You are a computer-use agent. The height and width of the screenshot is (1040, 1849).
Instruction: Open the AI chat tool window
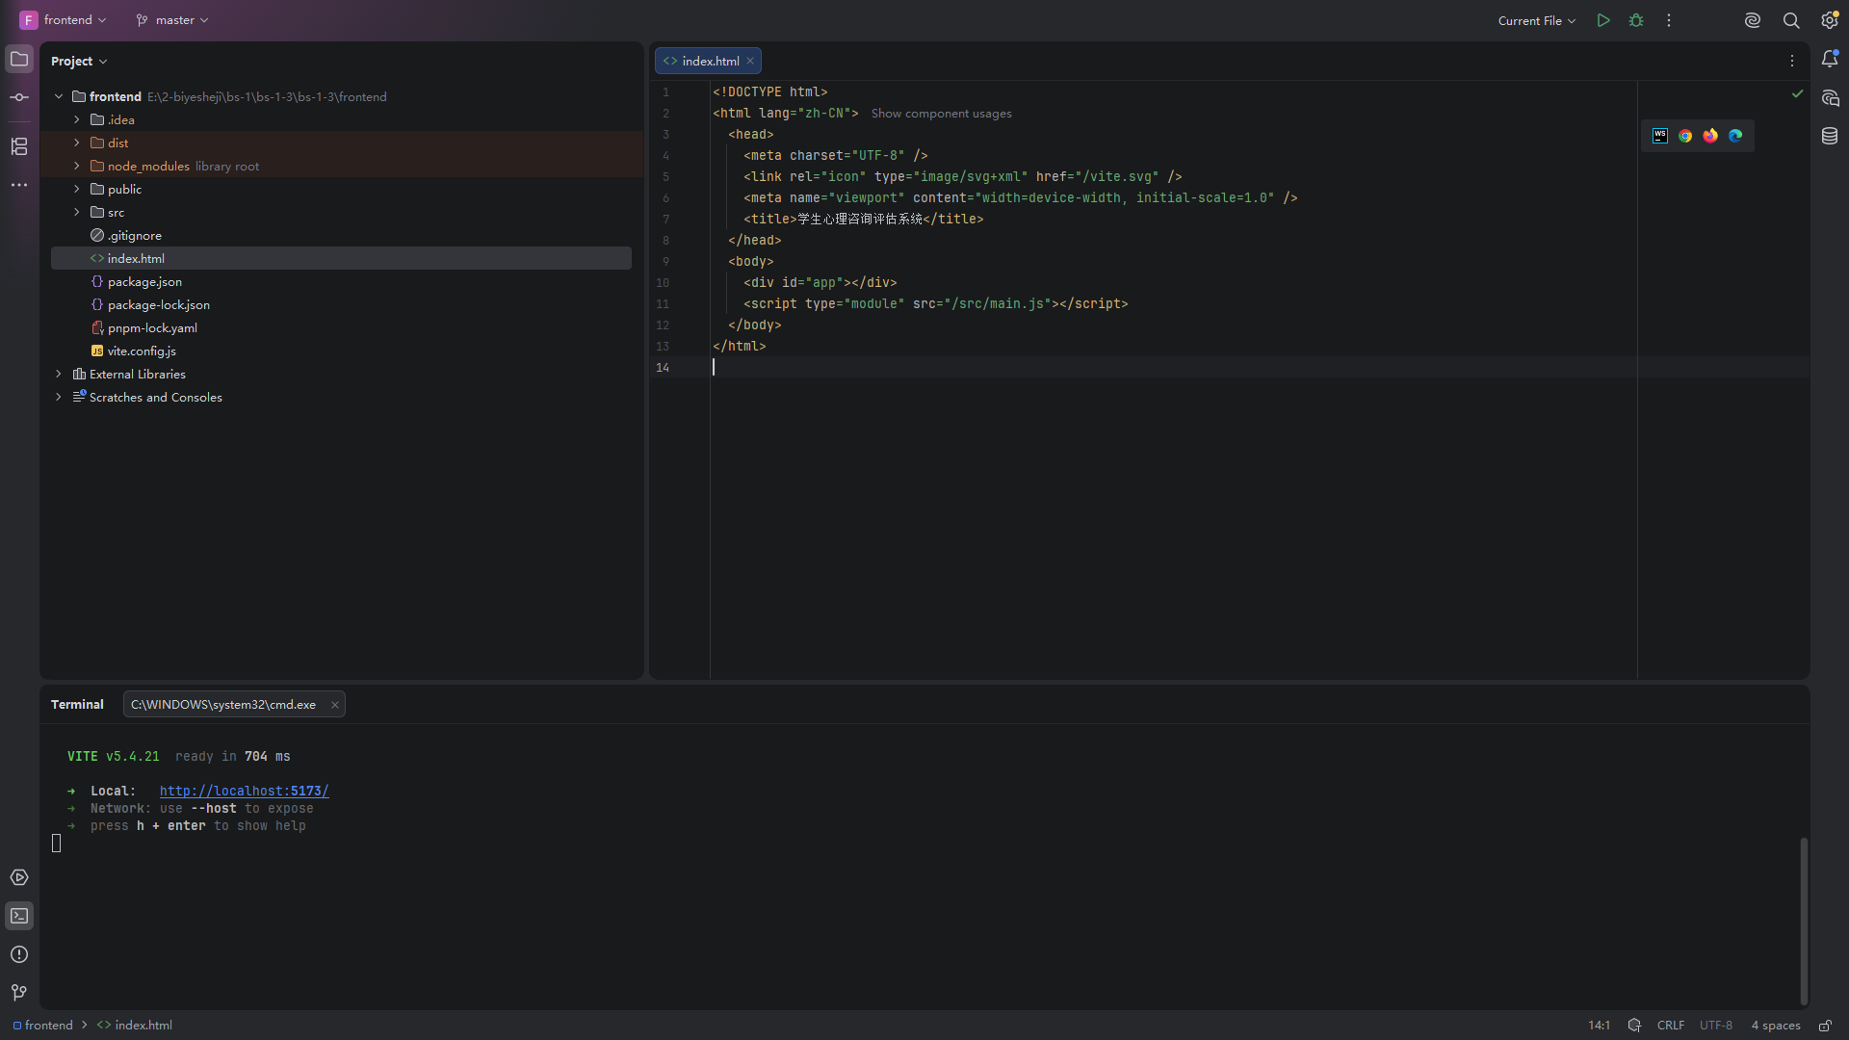pos(1830,98)
